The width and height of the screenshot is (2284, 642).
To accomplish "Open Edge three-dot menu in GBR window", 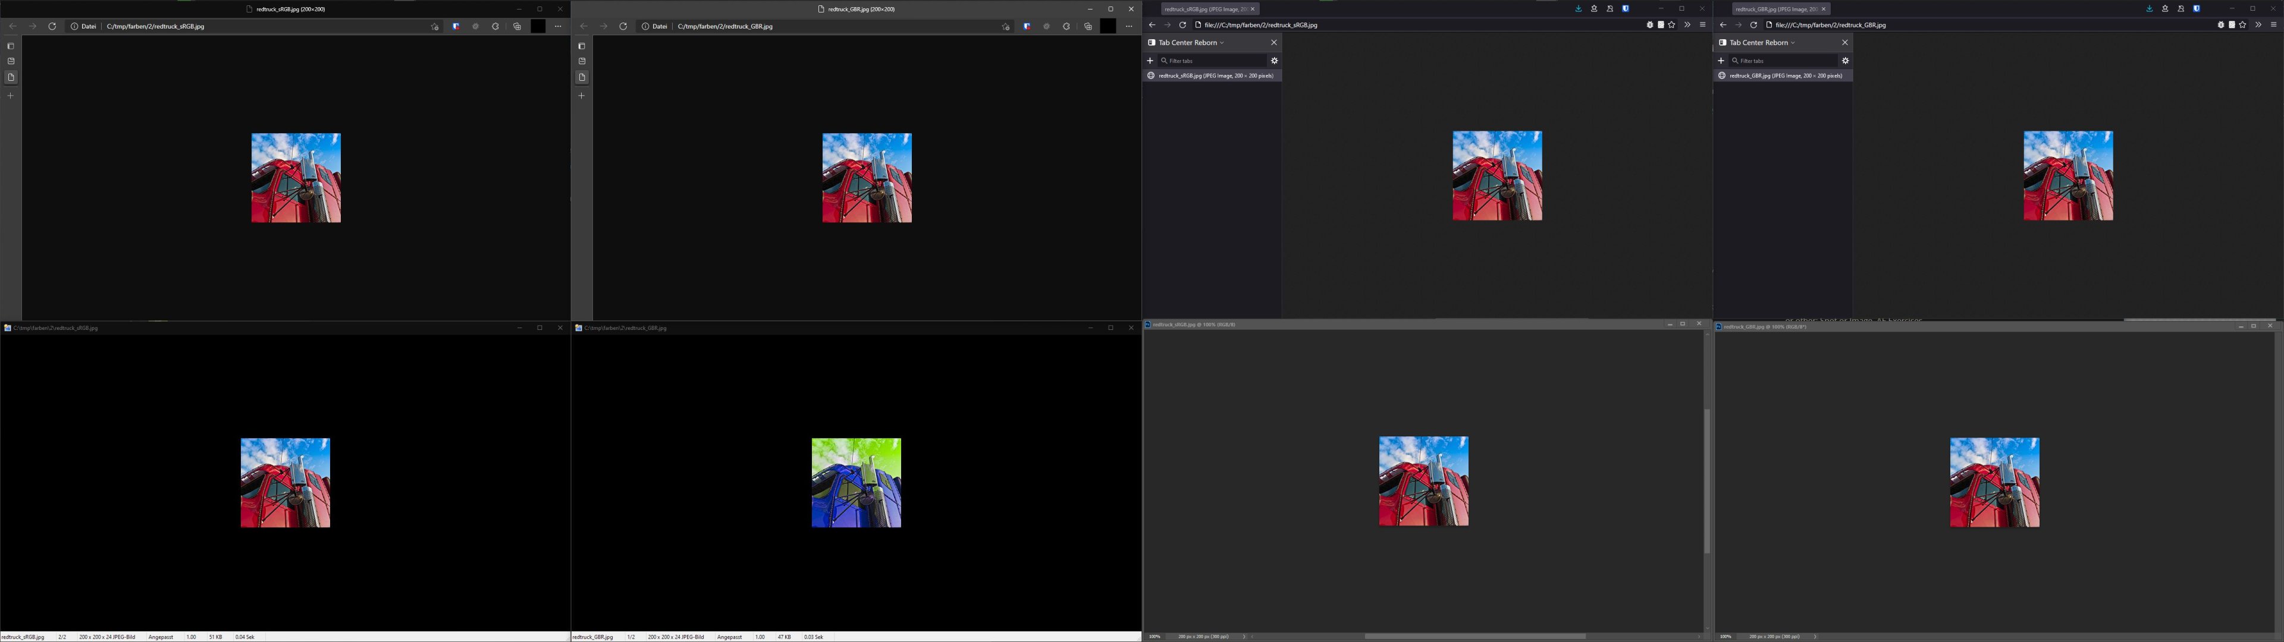I will click(1129, 27).
